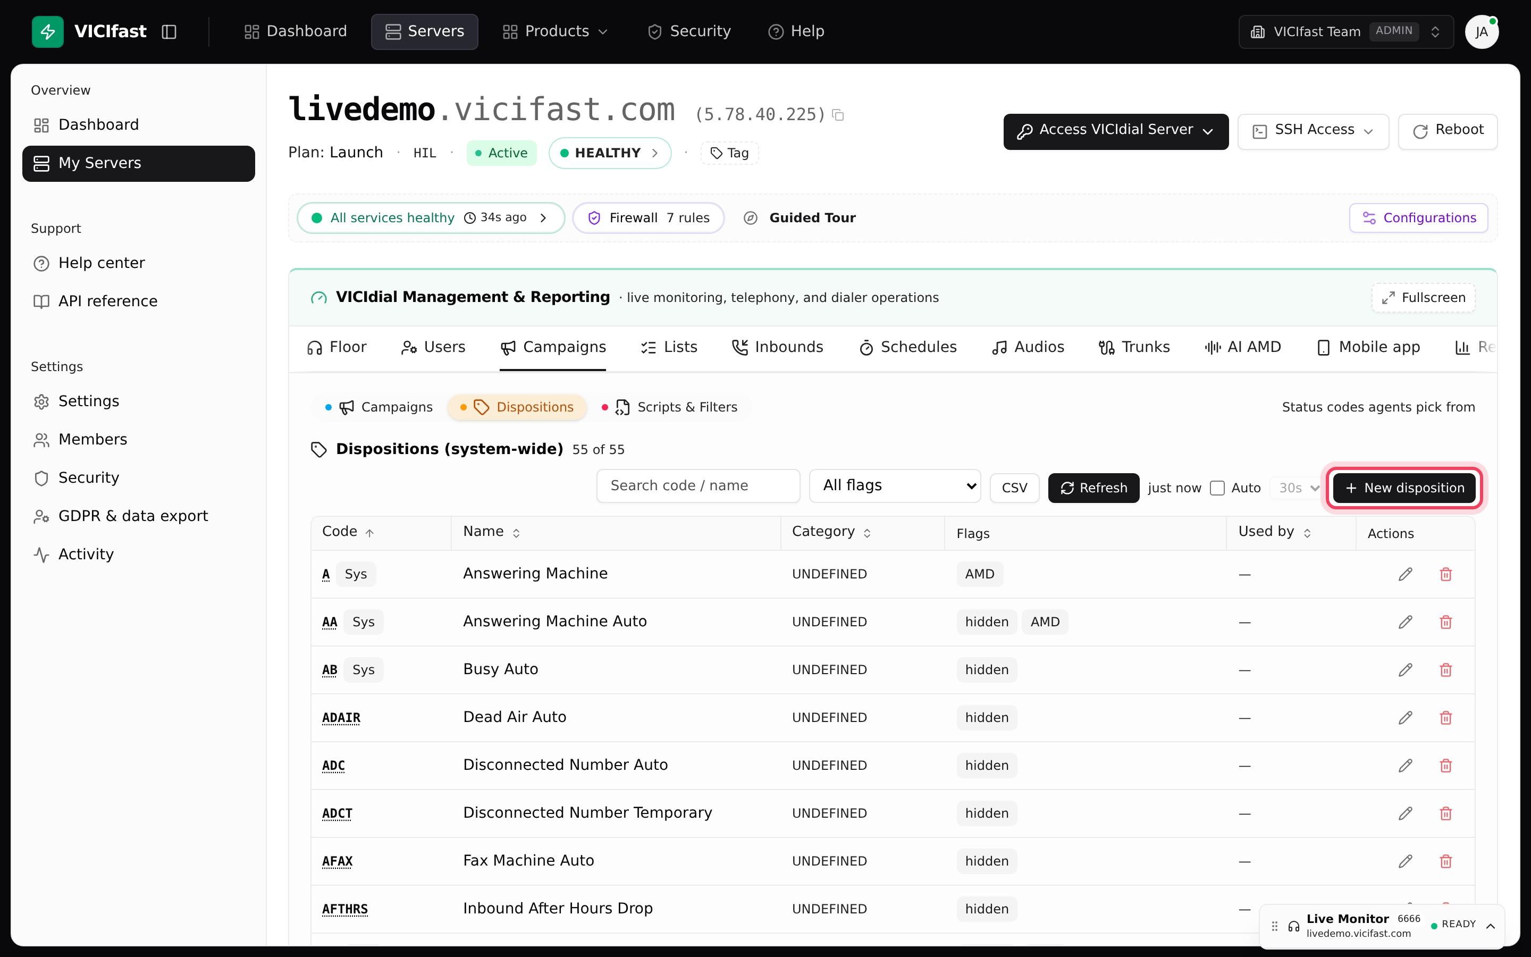Open Firewall 7 rules pill
The width and height of the screenshot is (1531, 957).
[x=649, y=218]
